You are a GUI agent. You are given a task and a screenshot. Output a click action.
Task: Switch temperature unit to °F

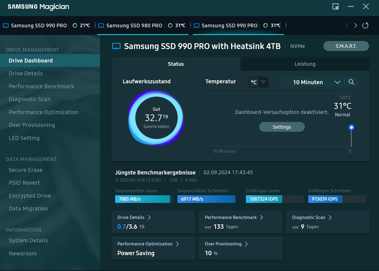point(263,82)
